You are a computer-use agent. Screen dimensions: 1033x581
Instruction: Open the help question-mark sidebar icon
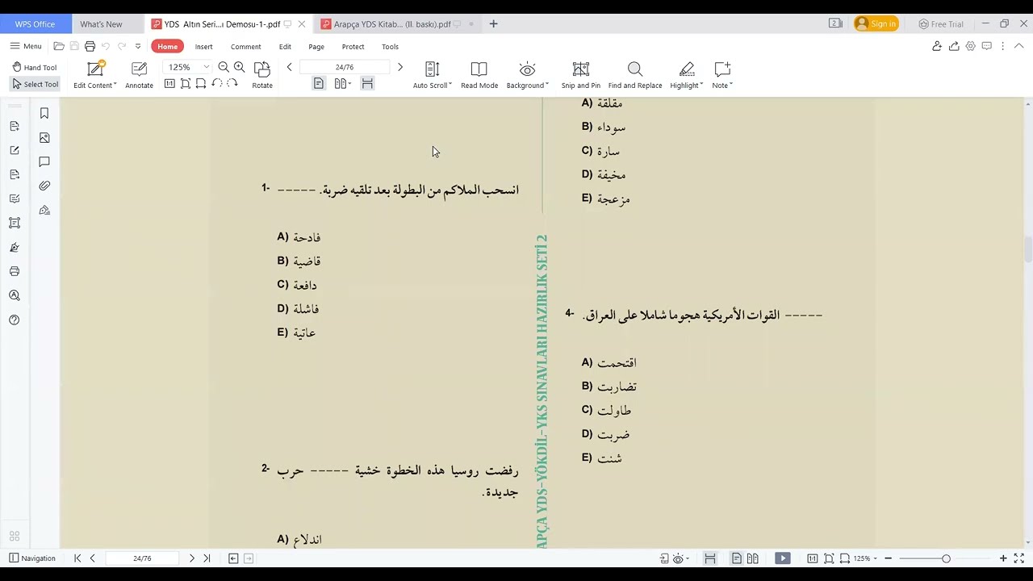click(15, 320)
